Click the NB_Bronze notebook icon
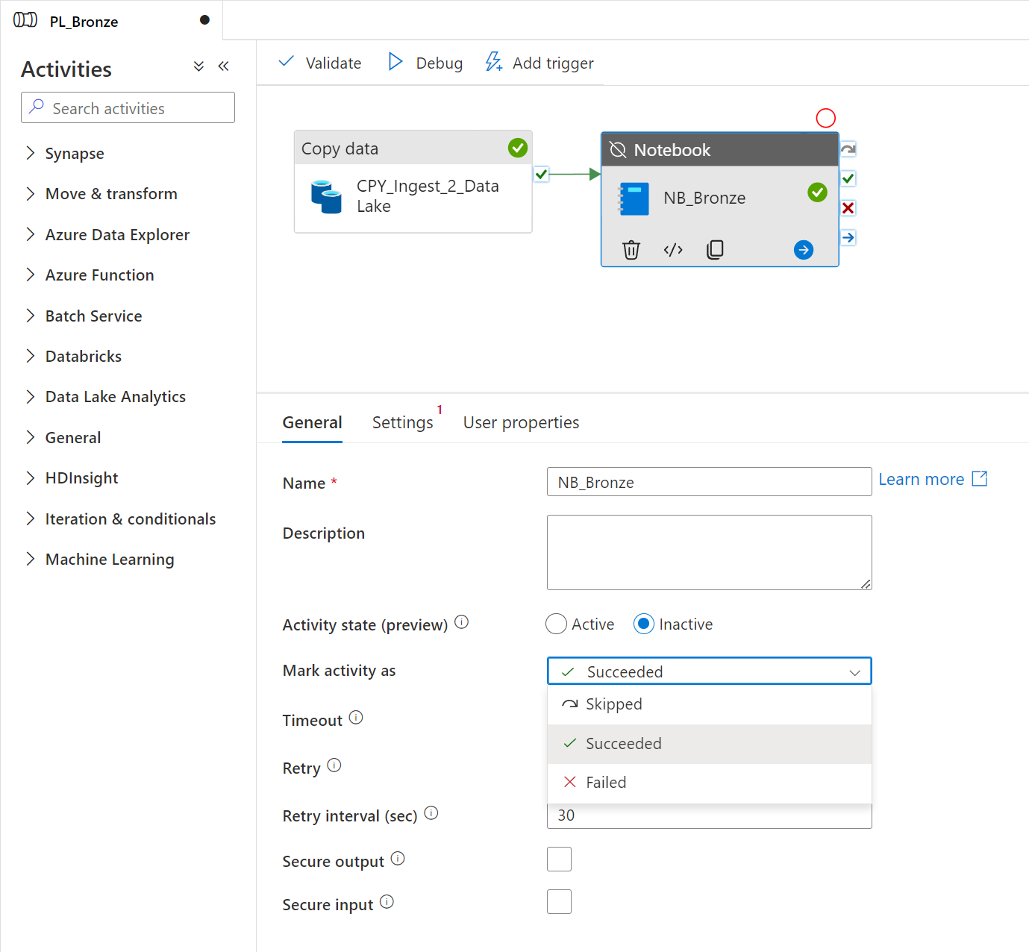This screenshot has width=1029, height=952. (634, 199)
